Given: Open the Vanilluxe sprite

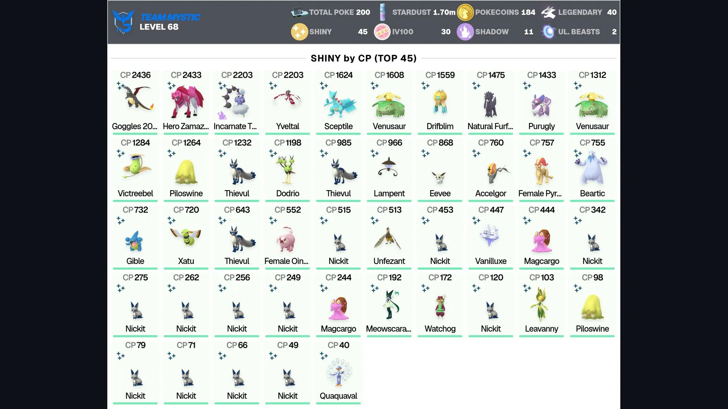Looking at the screenshot, I should pos(490,235).
